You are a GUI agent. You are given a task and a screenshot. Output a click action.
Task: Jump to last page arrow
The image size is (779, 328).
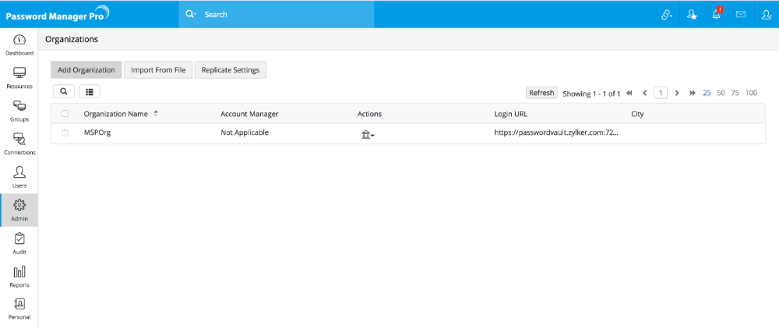[x=693, y=93]
